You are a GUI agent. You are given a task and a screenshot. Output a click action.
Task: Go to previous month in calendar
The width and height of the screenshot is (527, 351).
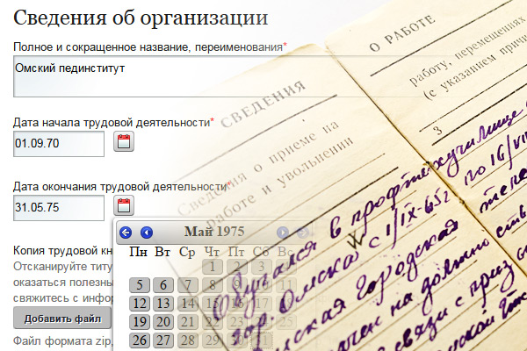147,233
